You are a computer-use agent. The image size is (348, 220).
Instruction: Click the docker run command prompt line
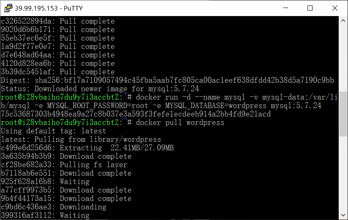click(x=169, y=97)
